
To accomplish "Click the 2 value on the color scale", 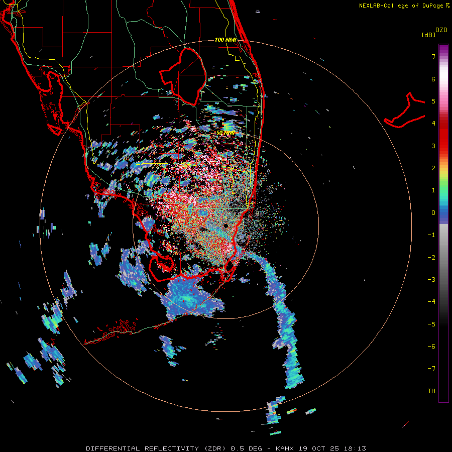I will click(x=433, y=168).
